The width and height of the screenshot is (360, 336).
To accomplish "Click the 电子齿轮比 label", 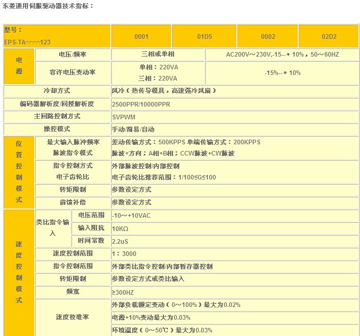I will coord(73,177).
